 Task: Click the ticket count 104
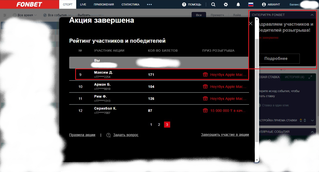[x=151, y=86]
